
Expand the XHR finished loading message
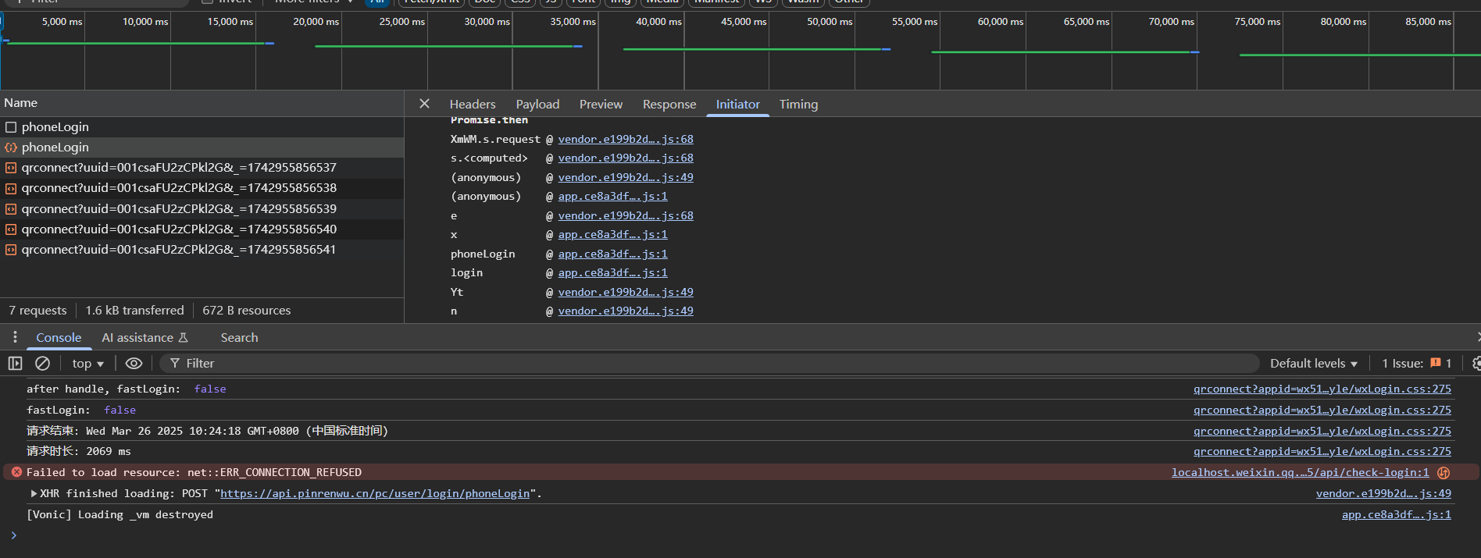pyautogui.click(x=34, y=494)
